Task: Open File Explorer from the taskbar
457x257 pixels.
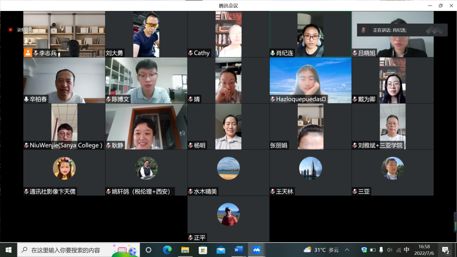Action: [x=185, y=250]
